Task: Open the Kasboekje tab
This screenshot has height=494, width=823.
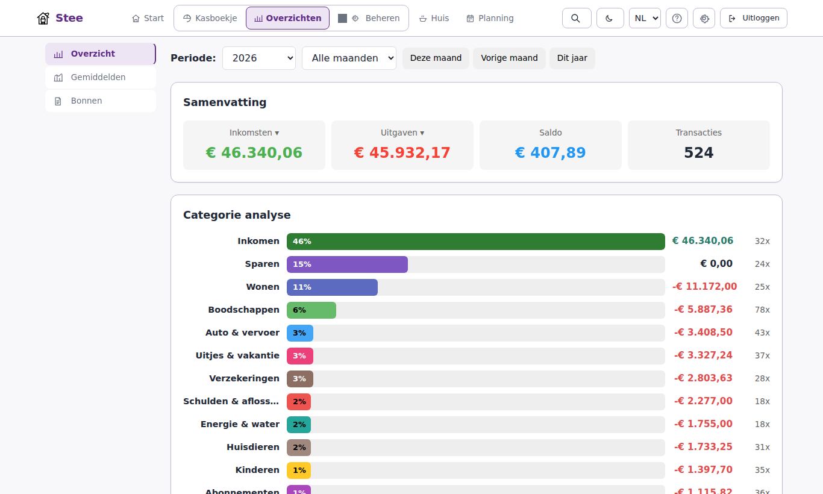Action: 210,18
